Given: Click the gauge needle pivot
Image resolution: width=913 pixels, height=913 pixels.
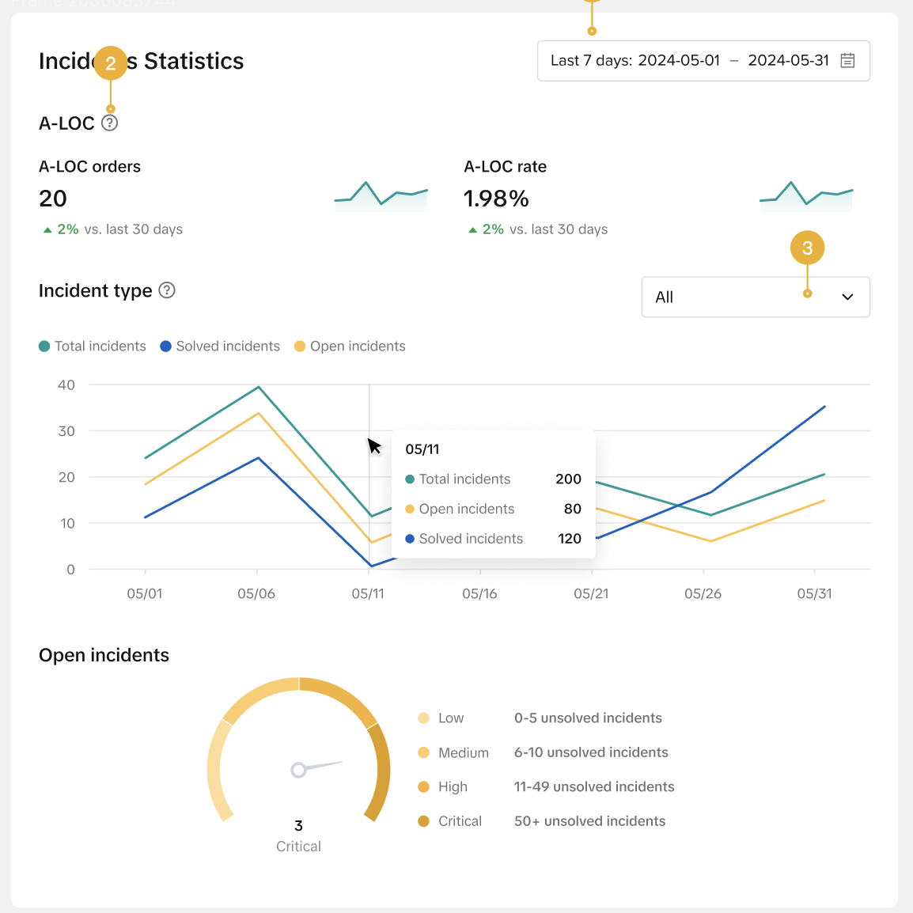Looking at the screenshot, I should pos(298,770).
